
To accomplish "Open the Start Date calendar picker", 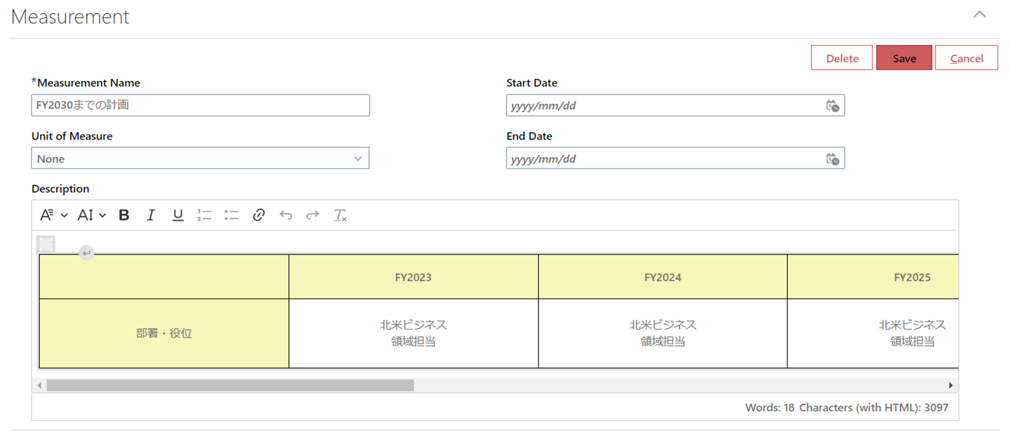I will pyautogui.click(x=833, y=105).
